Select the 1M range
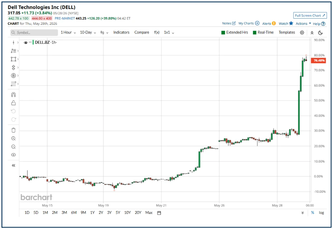This screenshot has width=333, height=229. 45,212
